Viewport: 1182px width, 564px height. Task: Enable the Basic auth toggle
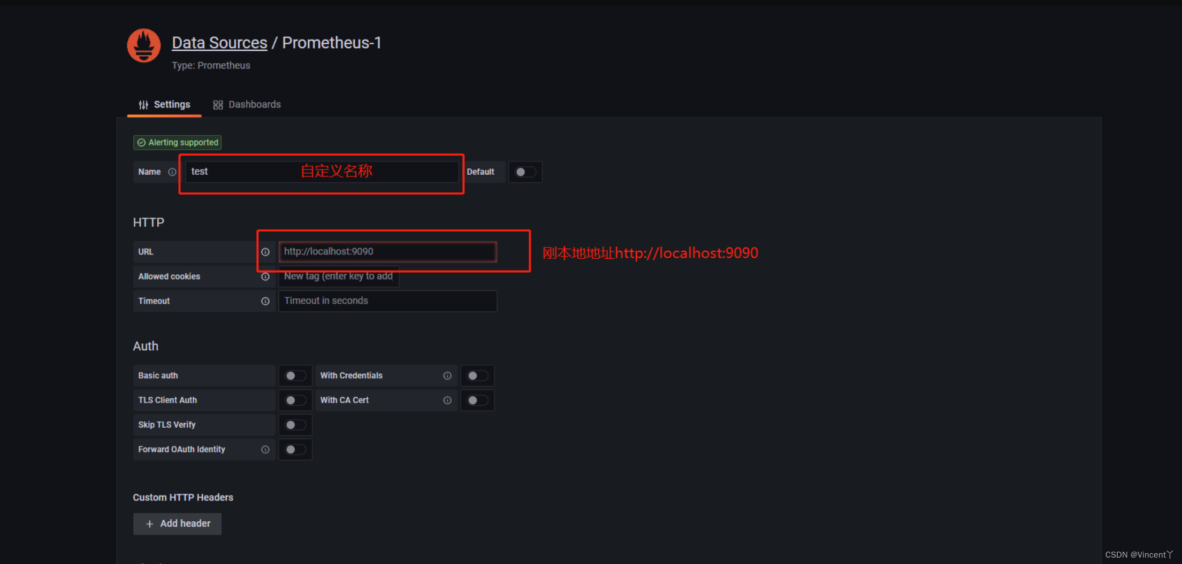[295, 376]
